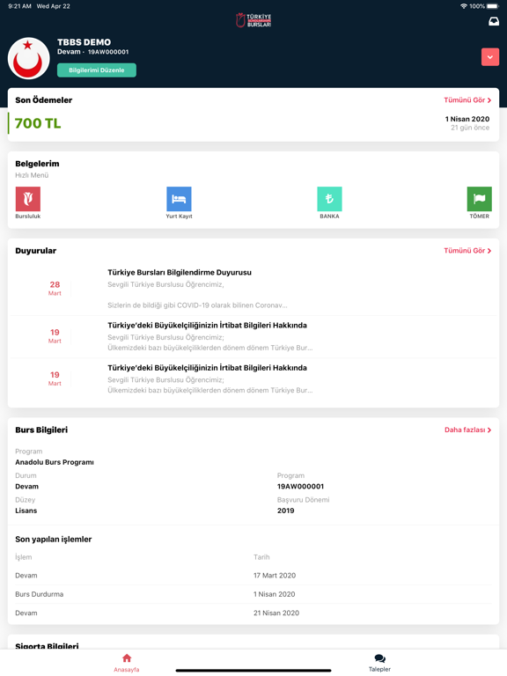The image size is (507, 676).
Task: Open the inbox tray icon
Action: 493,21
